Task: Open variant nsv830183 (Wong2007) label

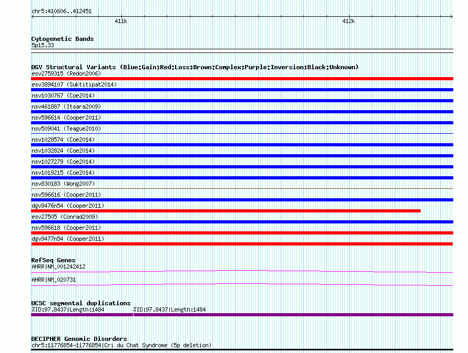Action: [63, 184]
